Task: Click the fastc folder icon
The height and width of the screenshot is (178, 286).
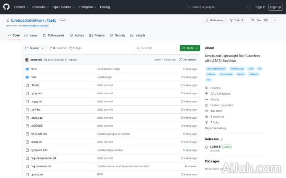Action: pyautogui.click(x=27, y=69)
